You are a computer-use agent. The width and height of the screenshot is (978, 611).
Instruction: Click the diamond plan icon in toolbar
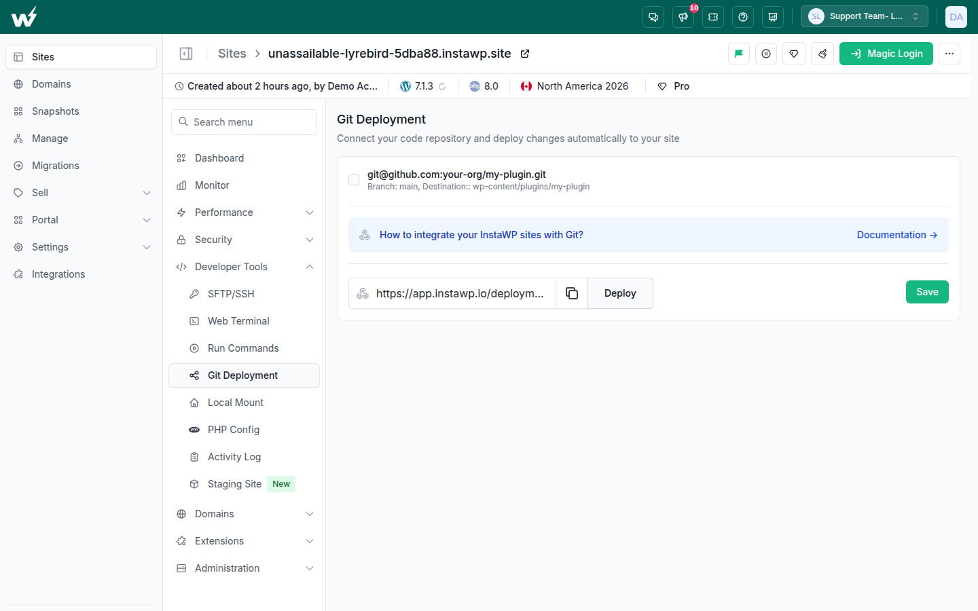[794, 54]
